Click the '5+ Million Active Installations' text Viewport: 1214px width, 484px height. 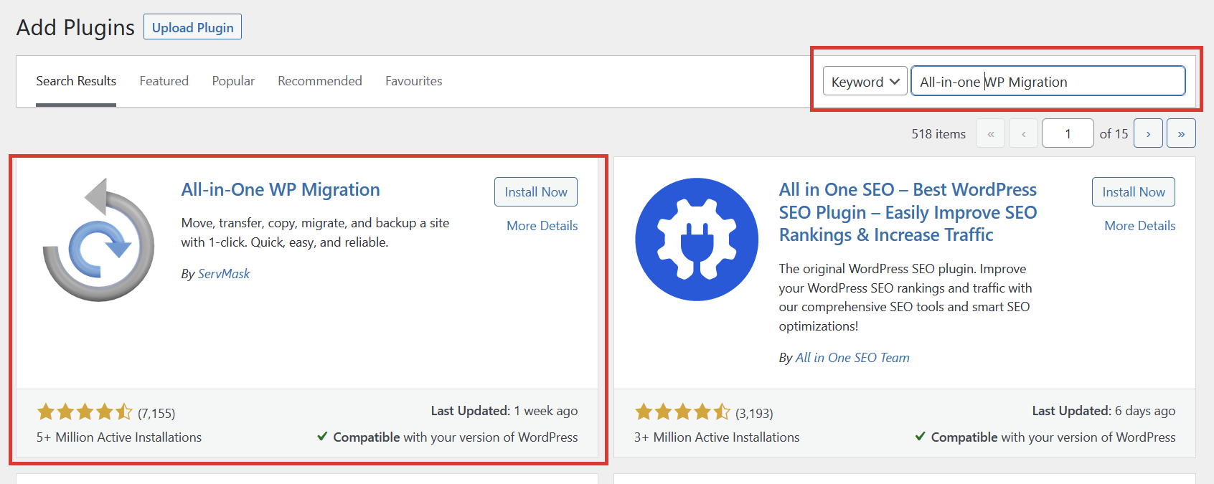click(119, 437)
